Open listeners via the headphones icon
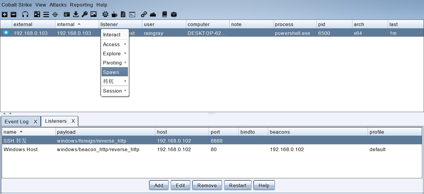 (x=25, y=14)
